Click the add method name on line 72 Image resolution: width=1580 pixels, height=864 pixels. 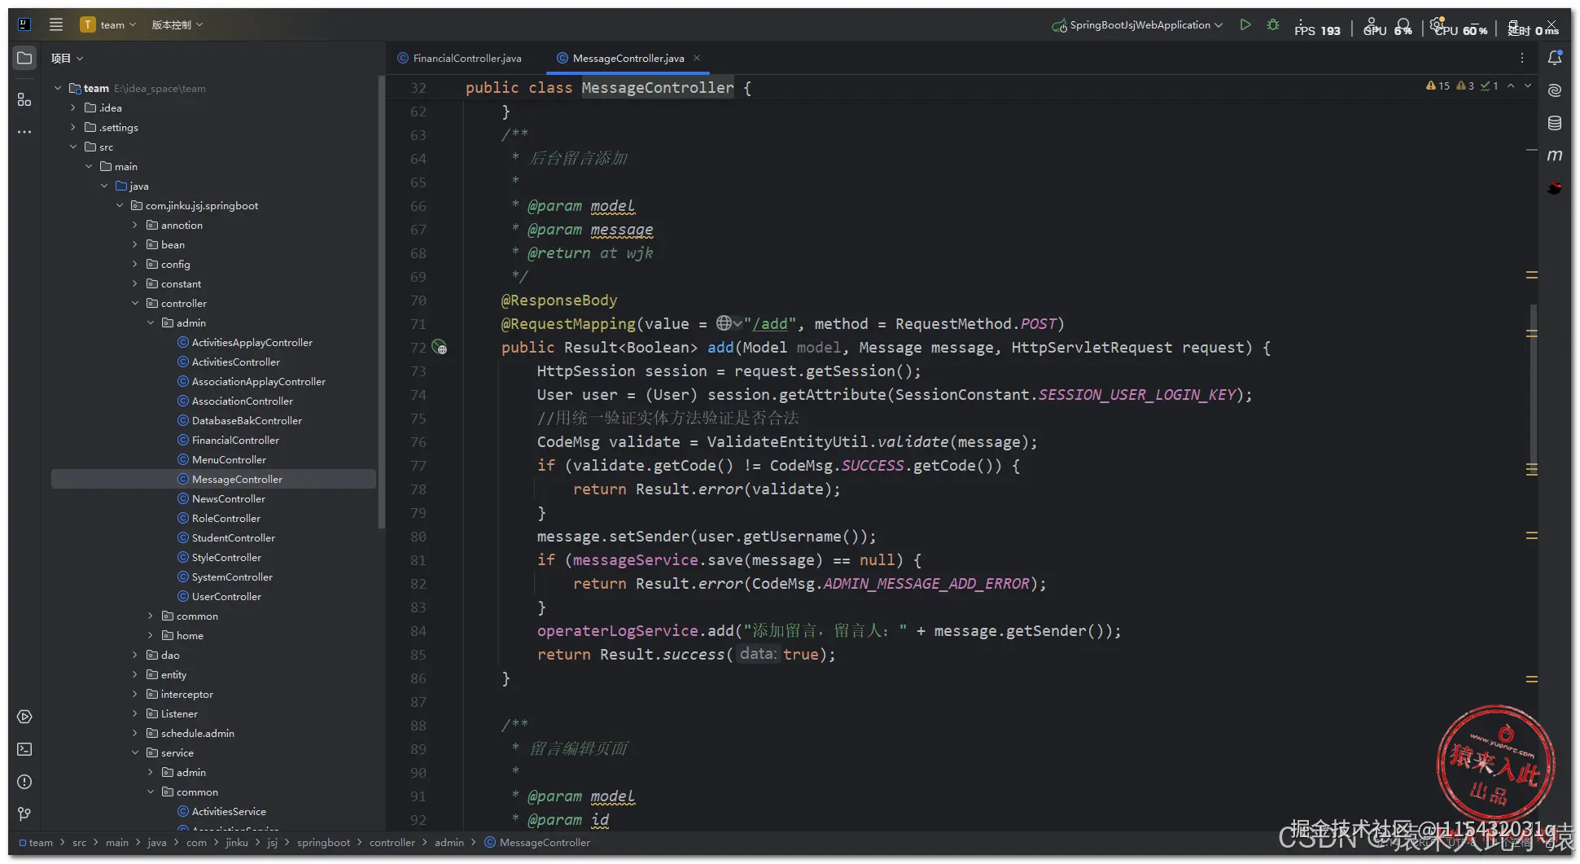[x=720, y=347]
